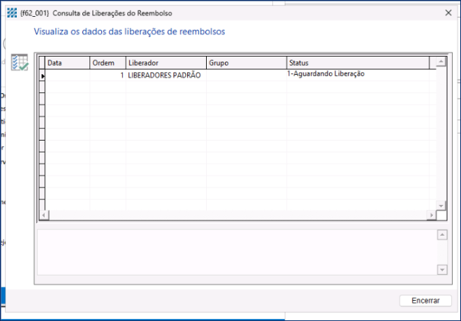Viewport: 461px width, 321px height.
Task: Sort by the Data column header
Action: 67,63
